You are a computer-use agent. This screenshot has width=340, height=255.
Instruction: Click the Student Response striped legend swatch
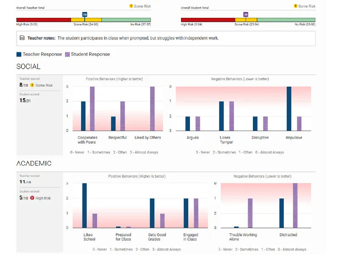(68, 54)
